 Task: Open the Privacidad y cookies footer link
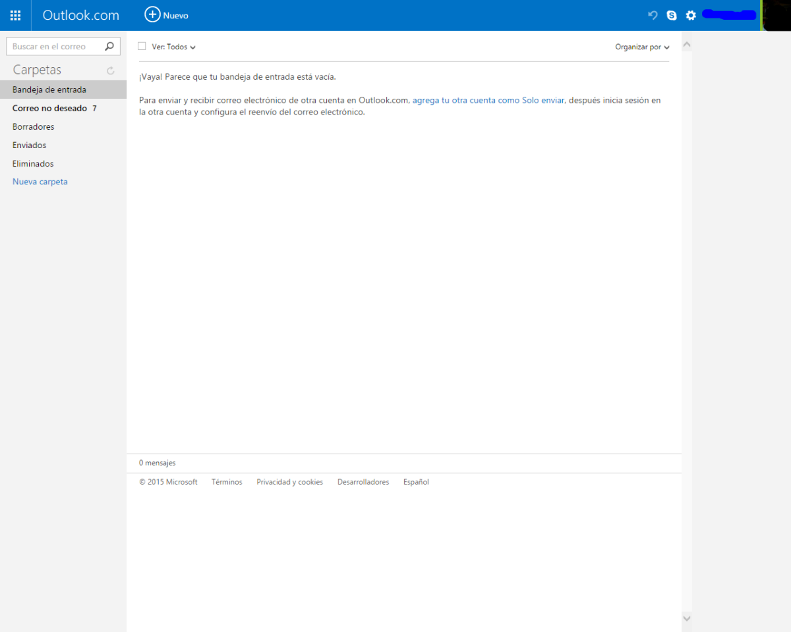pyautogui.click(x=290, y=482)
